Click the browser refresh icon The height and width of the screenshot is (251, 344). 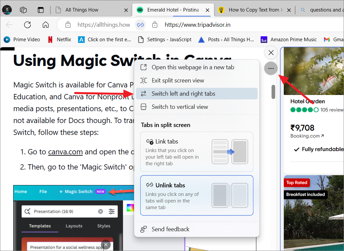coord(27,25)
